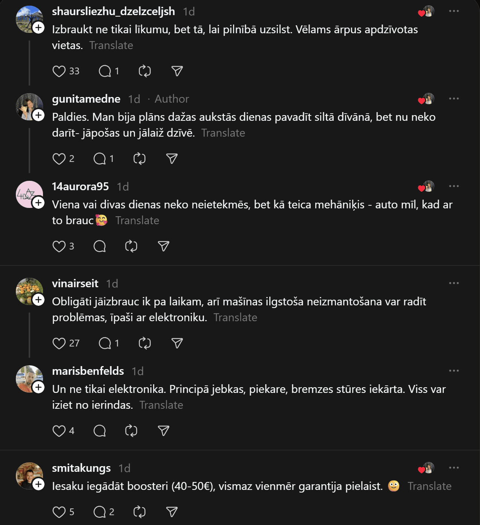Viewport: 480px width, 525px height.
Task: Open gunitamedne's profile via username
Action: [86, 99]
